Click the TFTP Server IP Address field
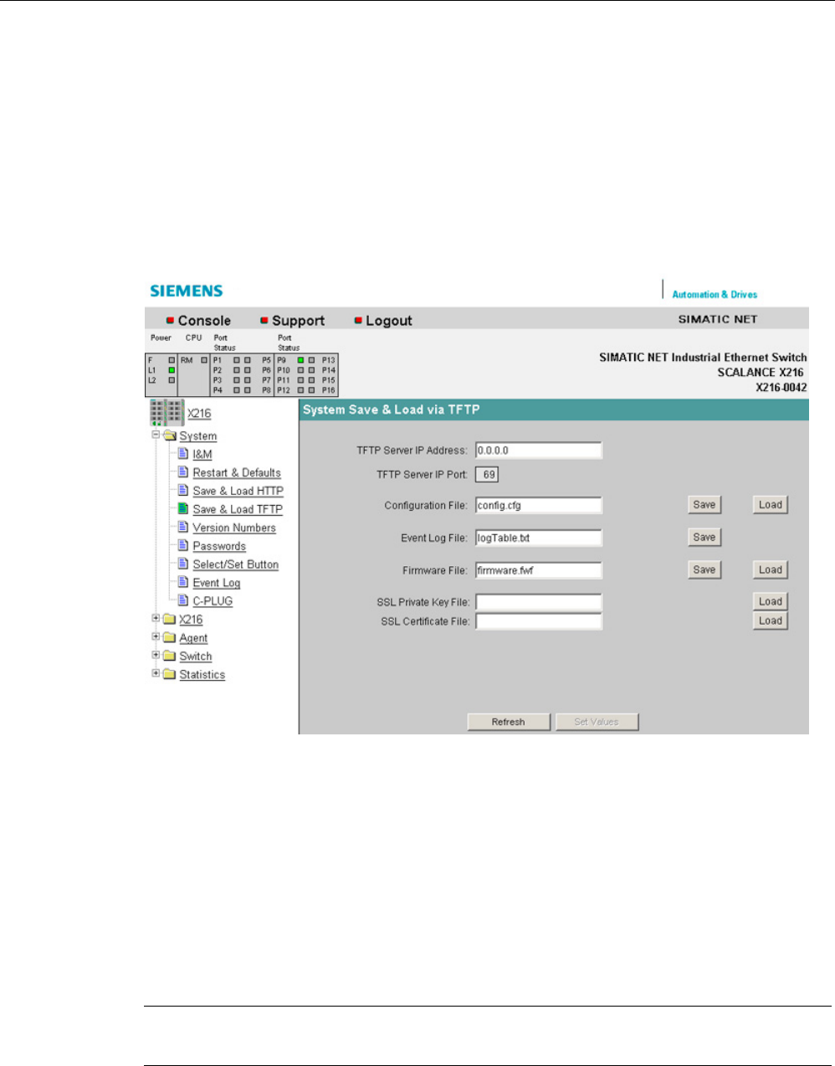Image resolution: width=835 pixels, height=1066 pixels. (x=539, y=451)
